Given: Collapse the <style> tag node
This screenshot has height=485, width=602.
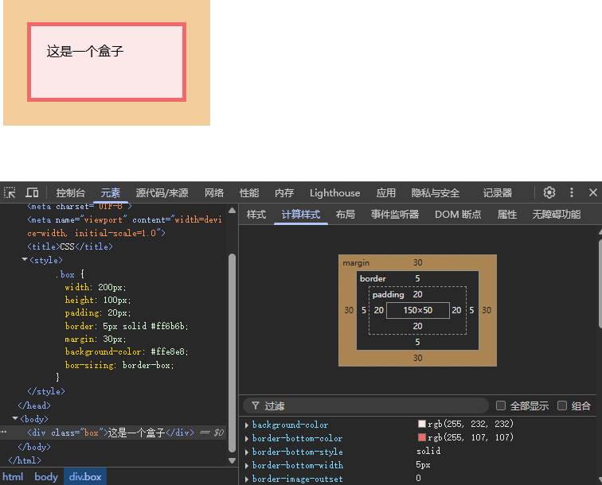Looking at the screenshot, I should 25,260.
